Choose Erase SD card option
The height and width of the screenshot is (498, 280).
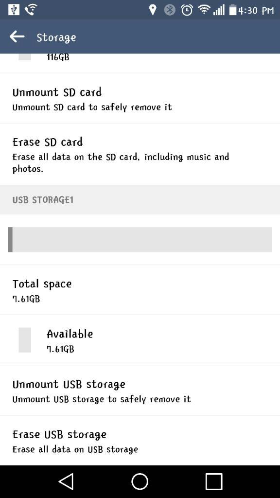140,154
